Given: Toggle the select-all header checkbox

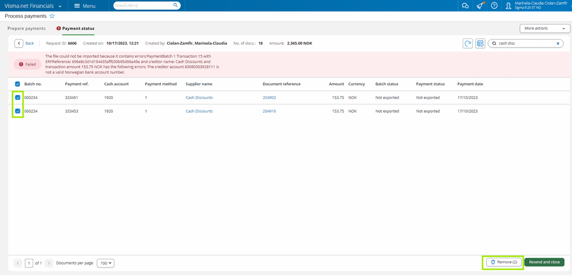Looking at the screenshot, I should (18, 84).
